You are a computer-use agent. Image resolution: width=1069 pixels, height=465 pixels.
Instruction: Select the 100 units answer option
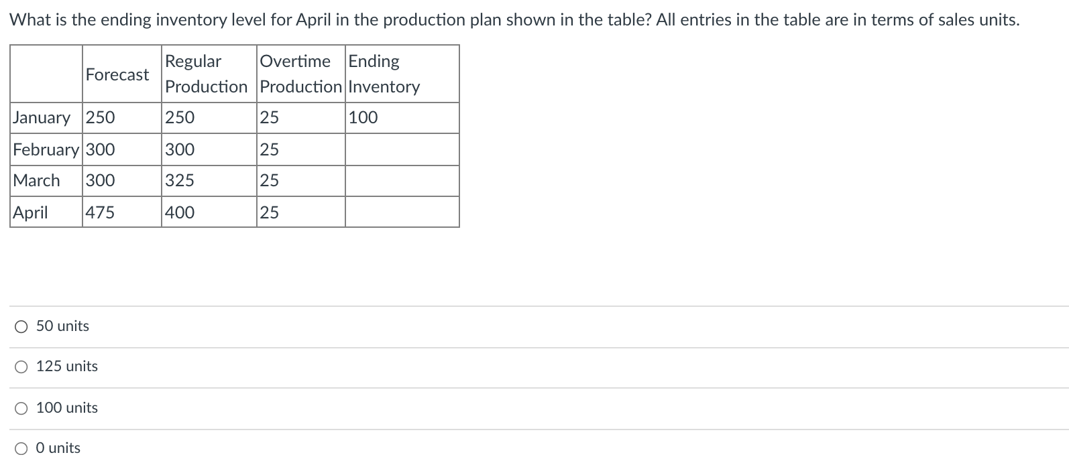pos(21,407)
